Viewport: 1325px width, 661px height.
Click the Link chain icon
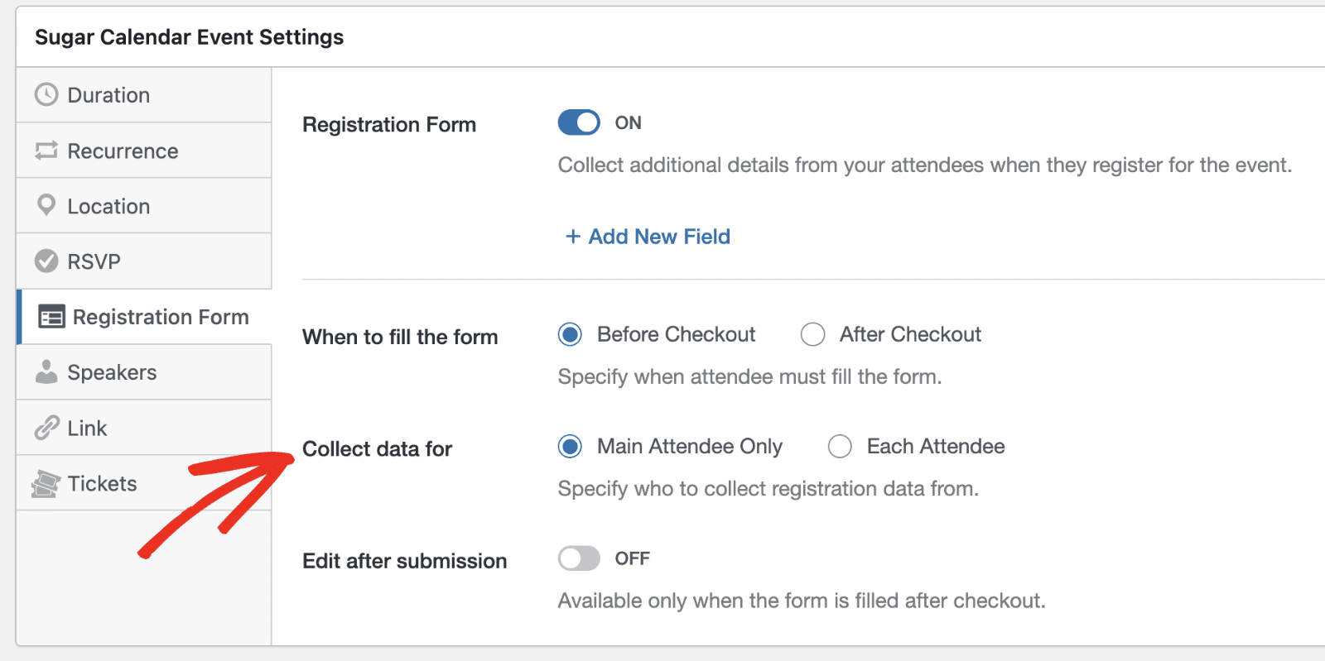click(x=46, y=428)
